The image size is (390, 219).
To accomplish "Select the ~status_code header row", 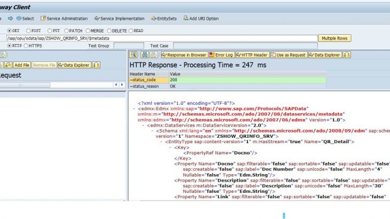I will coord(149,80).
